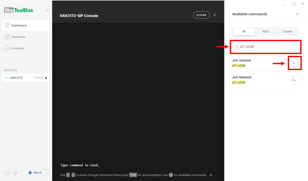
Task: Click the available commands icon in hint
Action: [x=171, y=175]
